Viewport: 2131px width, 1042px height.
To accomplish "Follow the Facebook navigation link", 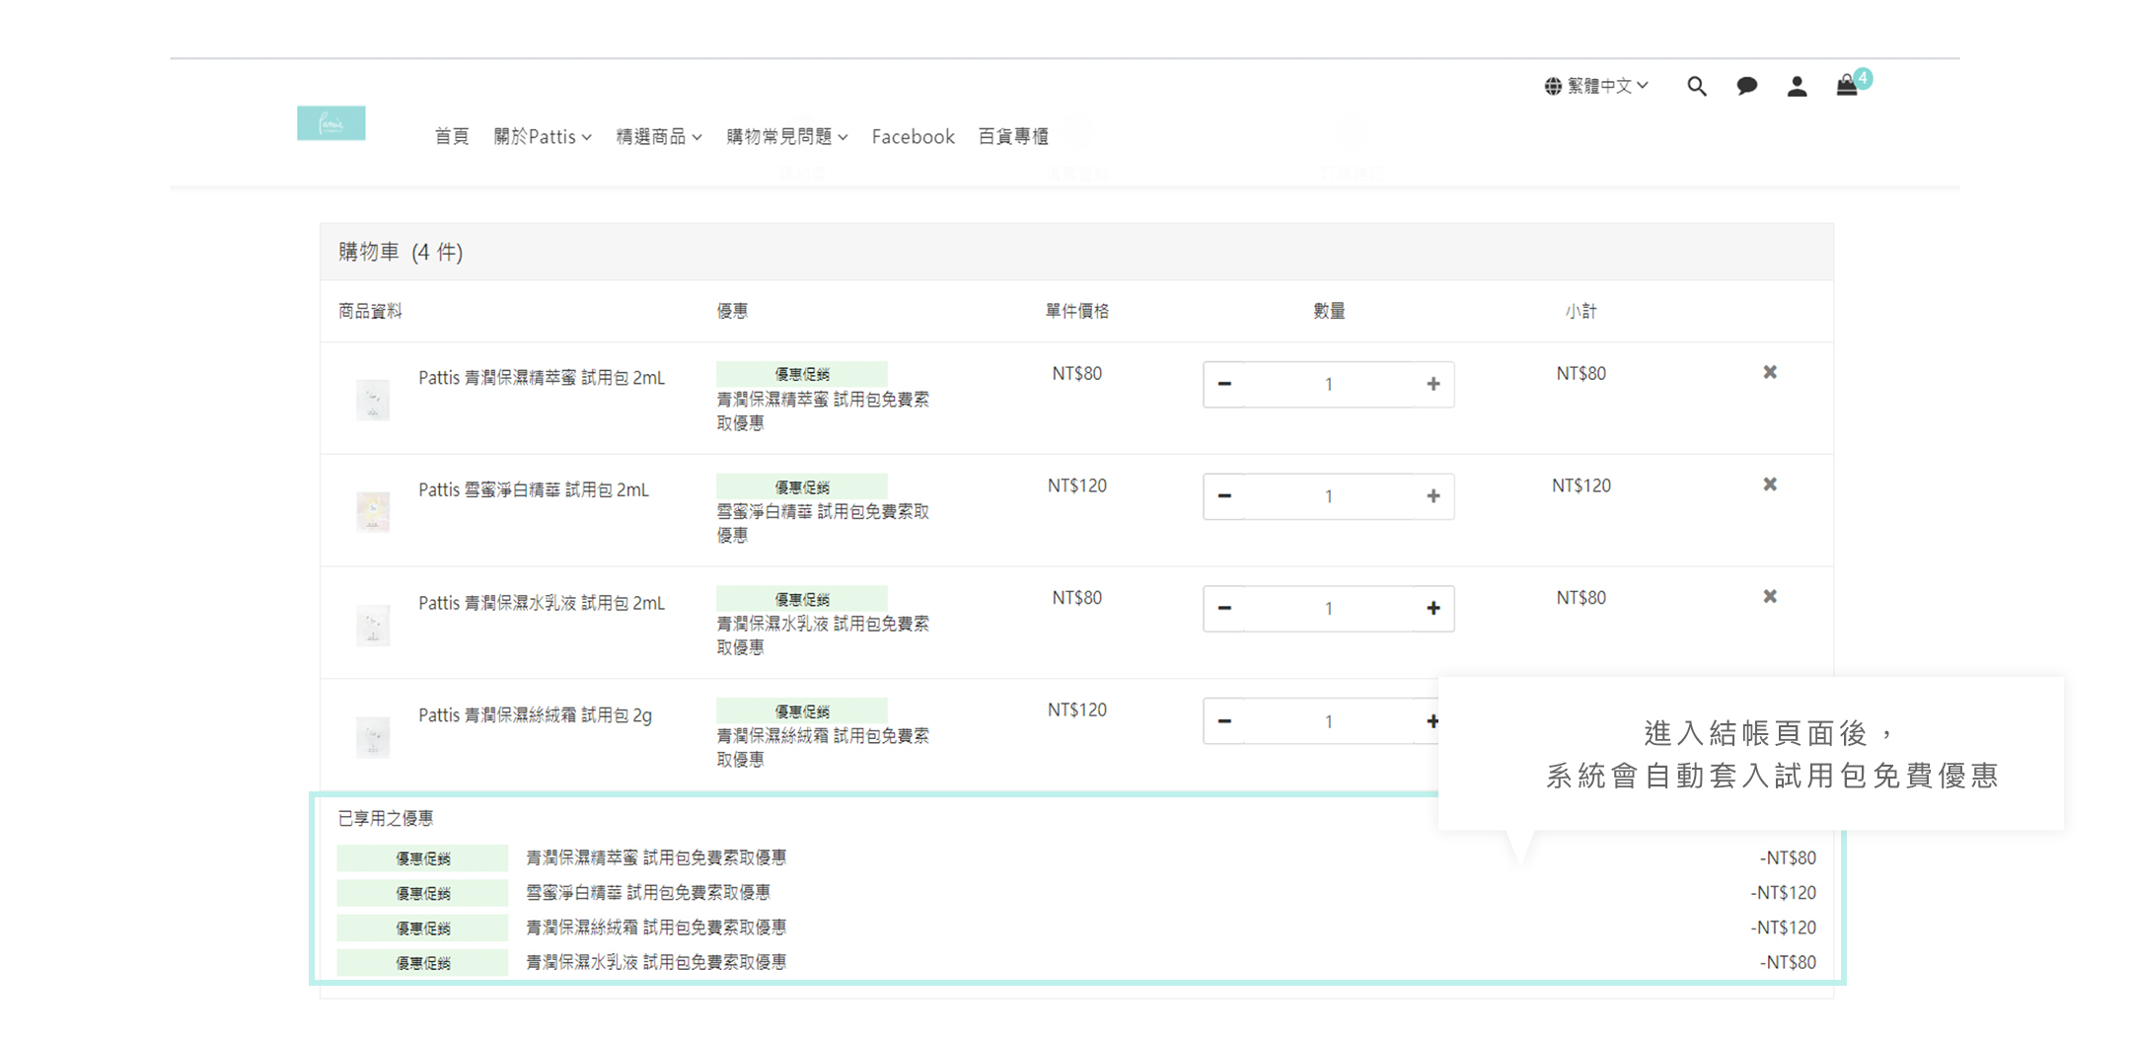I will (913, 137).
